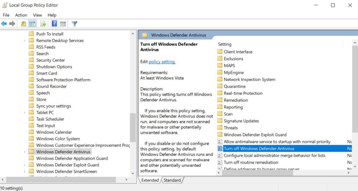Viewport: 358px width, 191px height.
Task: Click the Store folder icon in tree
Action: click(31, 99)
